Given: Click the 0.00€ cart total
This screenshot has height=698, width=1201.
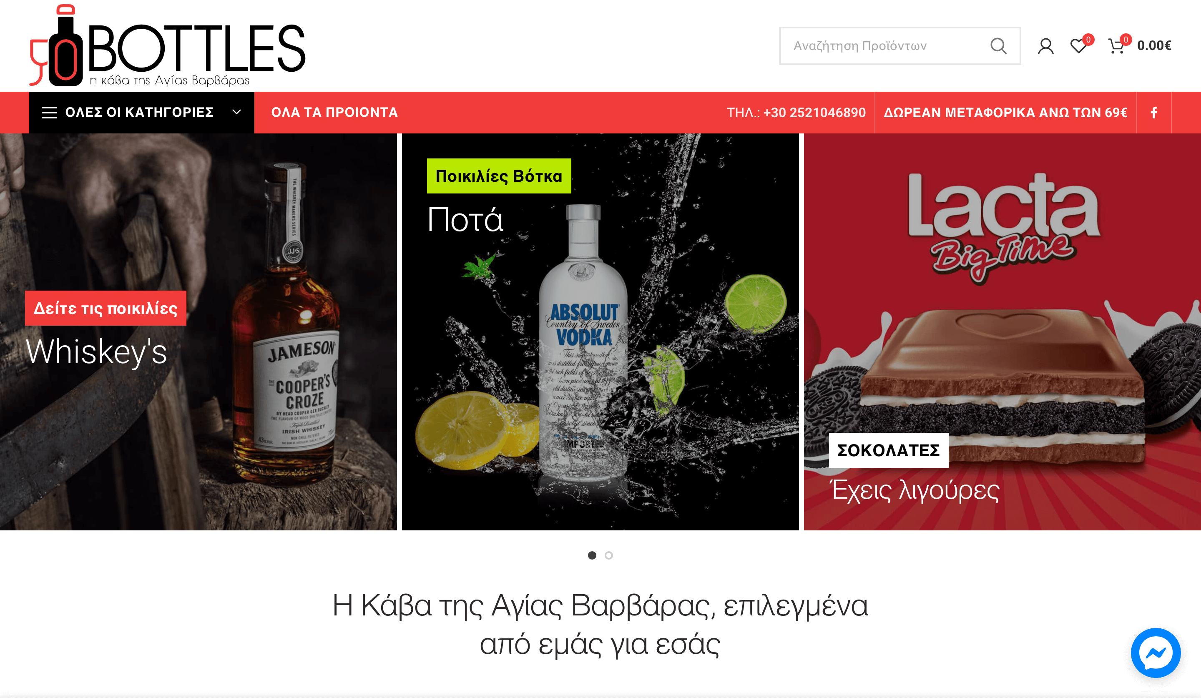Looking at the screenshot, I should 1154,46.
